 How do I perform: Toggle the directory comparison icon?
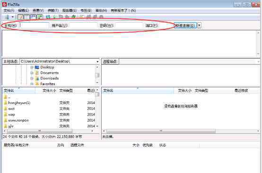point(88,17)
